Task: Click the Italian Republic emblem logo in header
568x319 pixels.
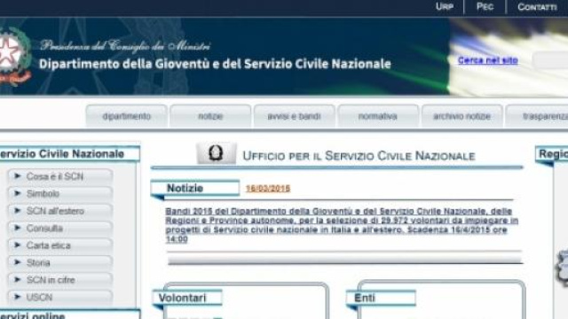Action: (14, 56)
